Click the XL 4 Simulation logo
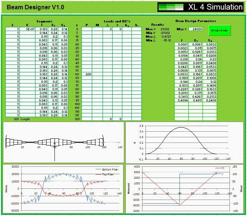 (200, 7)
